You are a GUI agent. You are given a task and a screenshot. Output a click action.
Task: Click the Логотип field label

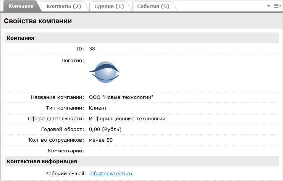point(73,60)
